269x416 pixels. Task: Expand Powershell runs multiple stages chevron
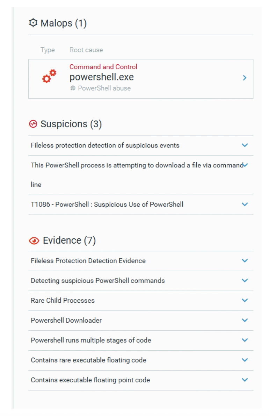[245, 340]
